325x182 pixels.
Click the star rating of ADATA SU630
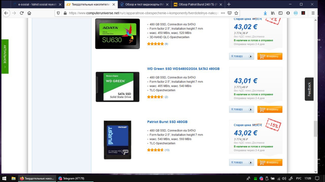point(155,44)
